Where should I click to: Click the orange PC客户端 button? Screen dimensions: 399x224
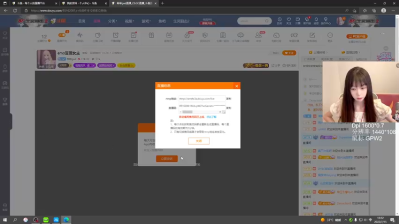(357, 36)
